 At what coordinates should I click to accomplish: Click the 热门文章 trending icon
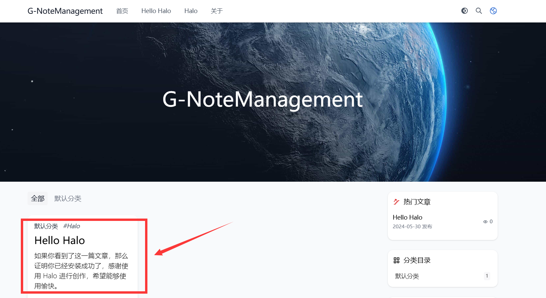tap(397, 202)
